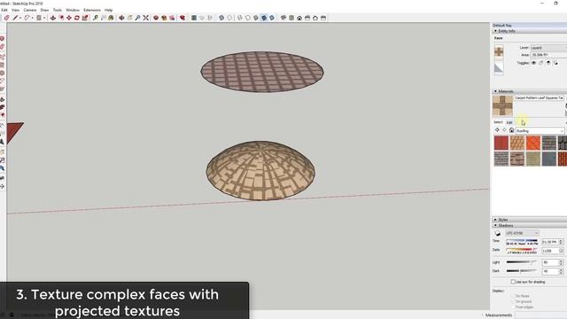
Task: Switch to the materials Select tab
Action: point(498,122)
